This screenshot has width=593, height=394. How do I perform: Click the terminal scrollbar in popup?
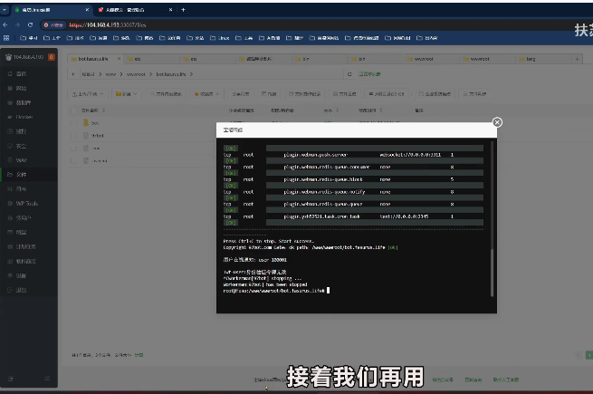(492, 273)
